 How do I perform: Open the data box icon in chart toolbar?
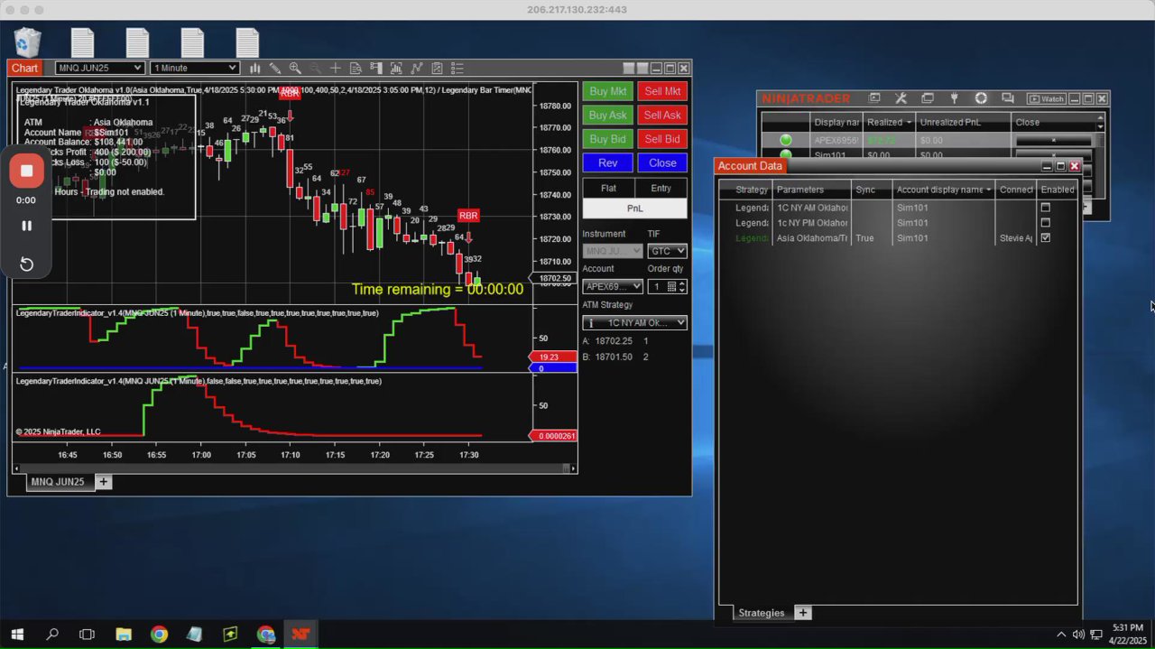[x=356, y=68]
